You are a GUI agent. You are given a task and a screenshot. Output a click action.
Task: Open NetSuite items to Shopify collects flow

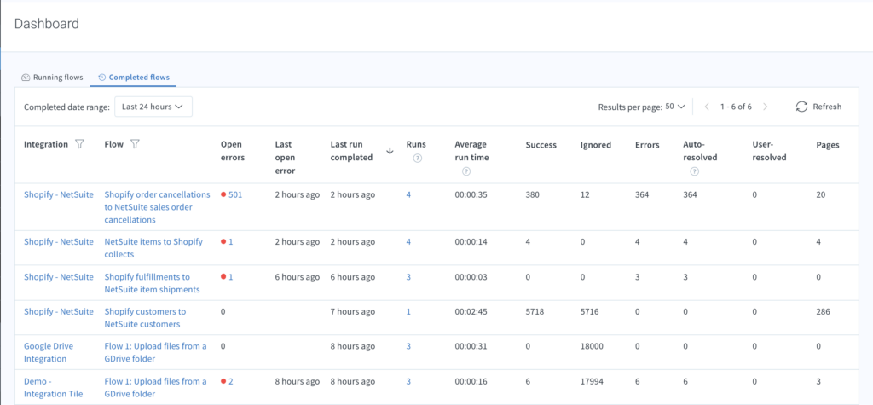(x=153, y=248)
